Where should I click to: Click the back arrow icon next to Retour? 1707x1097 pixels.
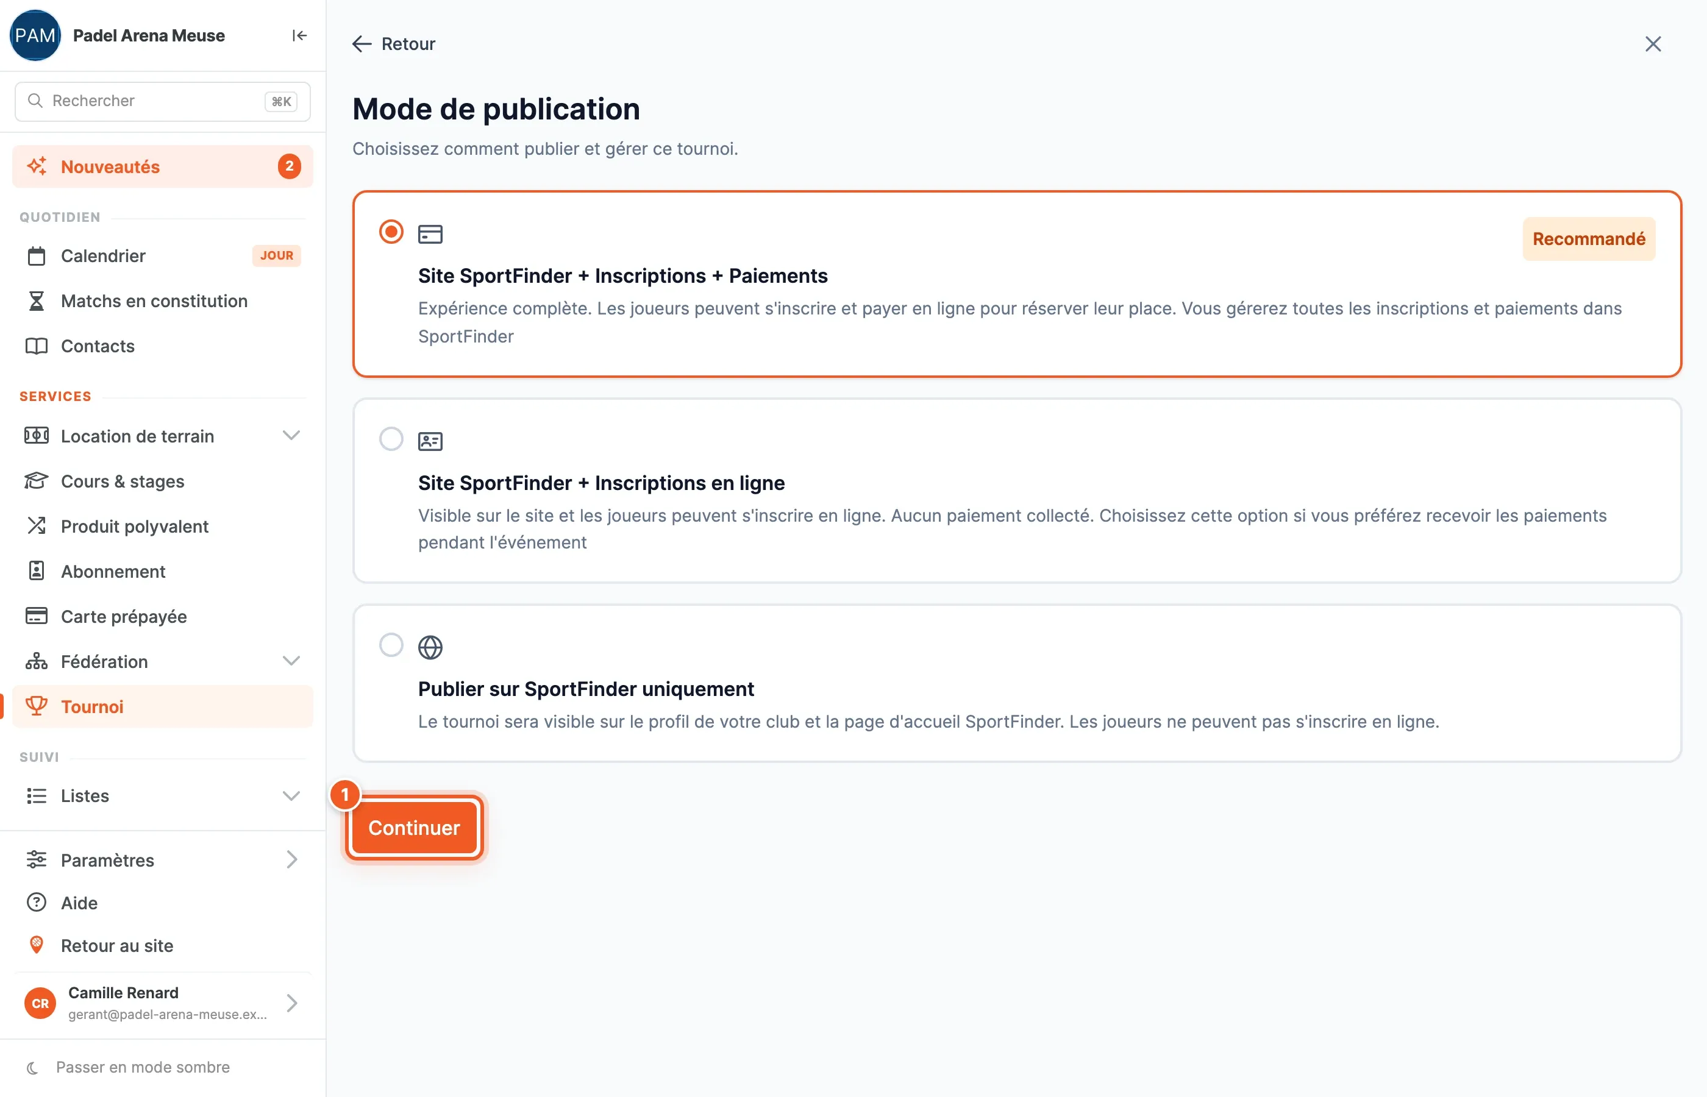point(362,44)
